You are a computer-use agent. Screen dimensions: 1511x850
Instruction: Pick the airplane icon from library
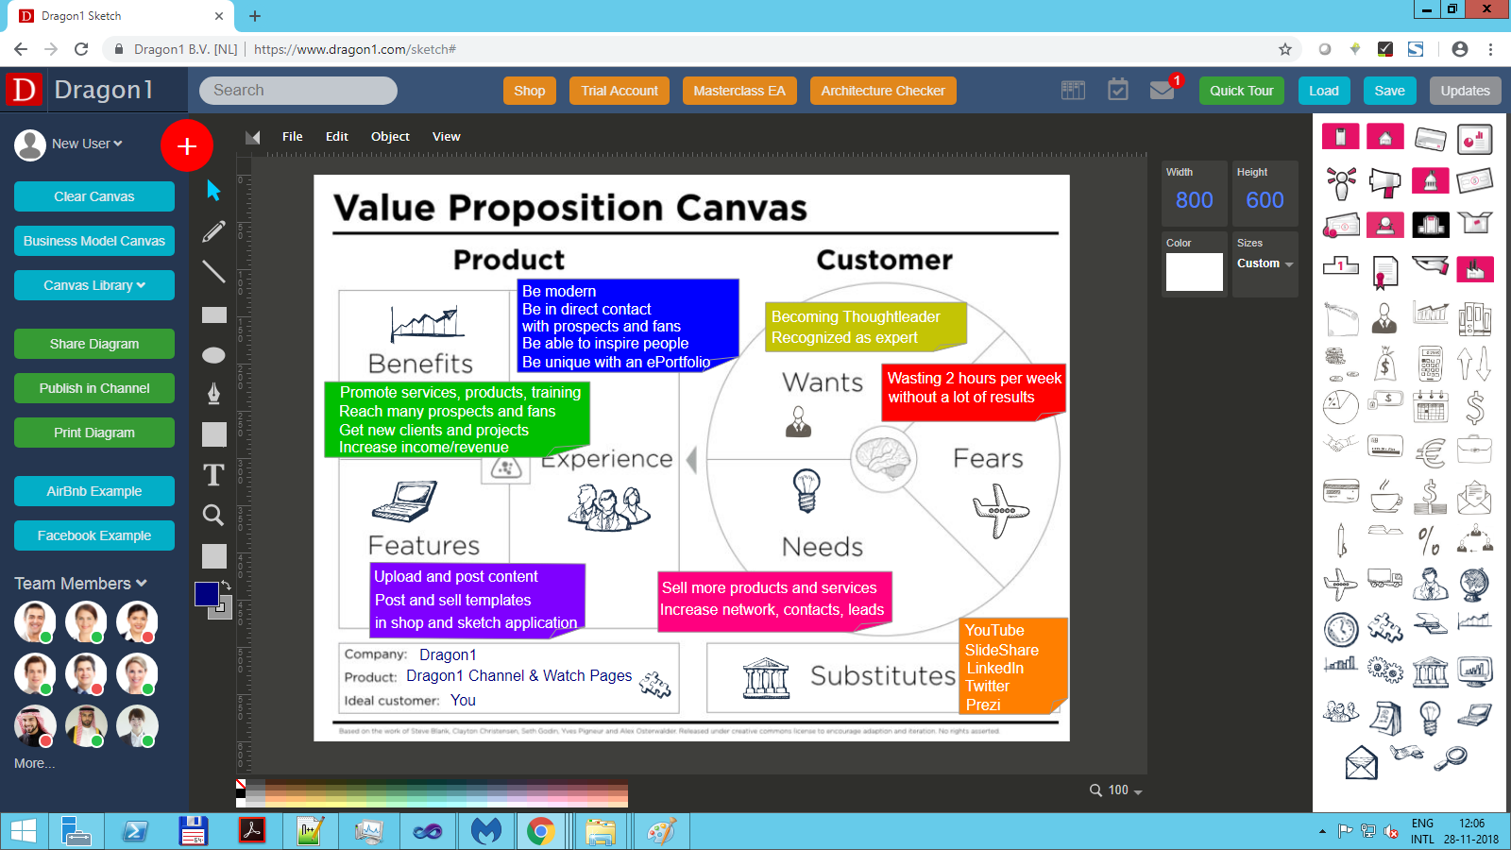tap(1340, 583)
